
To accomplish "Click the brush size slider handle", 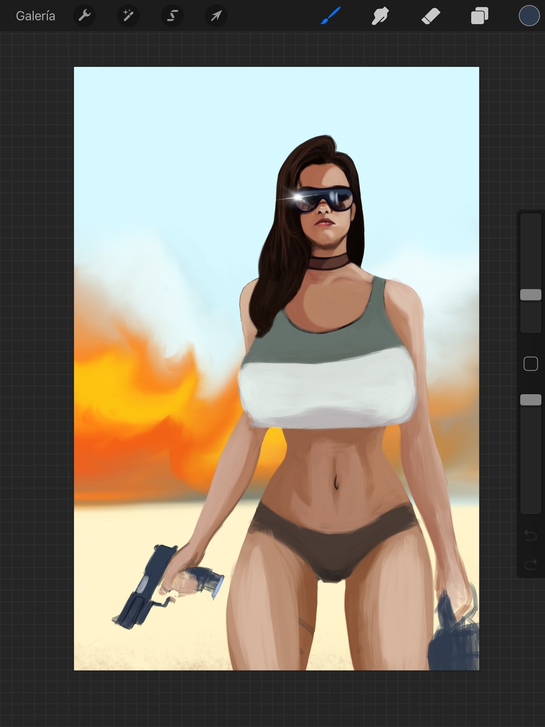I will click(x=530, y=294).
